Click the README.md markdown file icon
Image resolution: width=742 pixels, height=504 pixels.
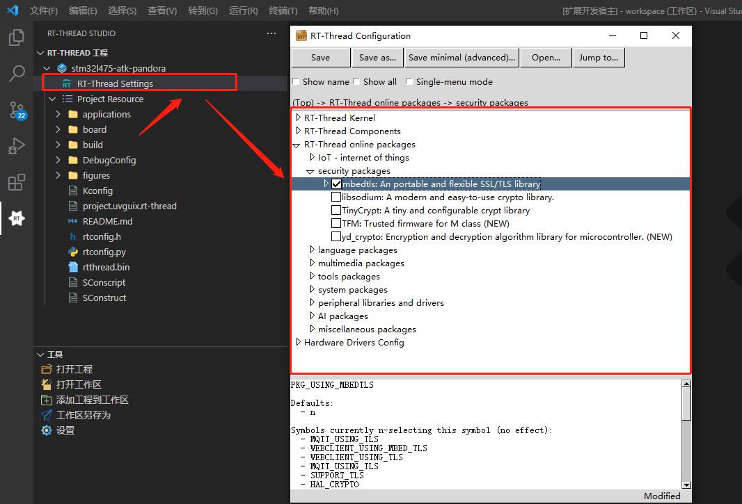tap(73, 221)
